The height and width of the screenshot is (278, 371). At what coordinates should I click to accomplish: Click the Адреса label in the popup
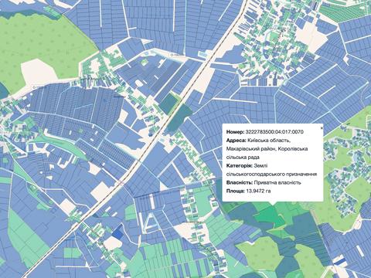click(236, 141)
